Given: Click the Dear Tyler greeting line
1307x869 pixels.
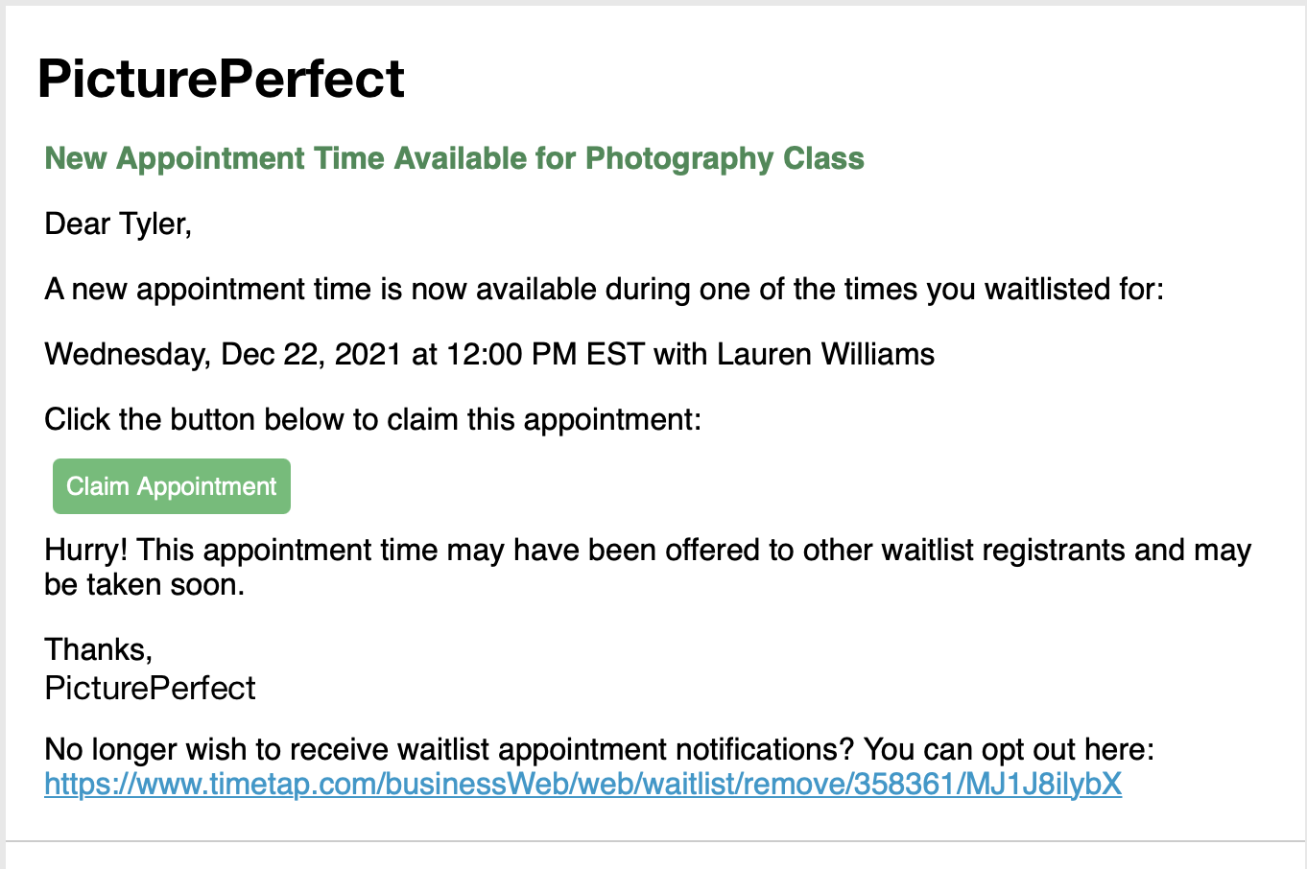Looking at the screenshot, I should [x=118, y=224].
